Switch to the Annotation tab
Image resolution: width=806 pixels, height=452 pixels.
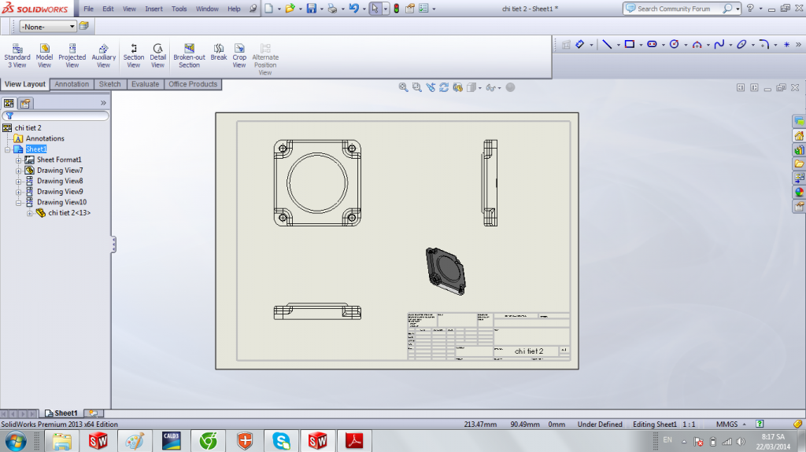(72, 84)
